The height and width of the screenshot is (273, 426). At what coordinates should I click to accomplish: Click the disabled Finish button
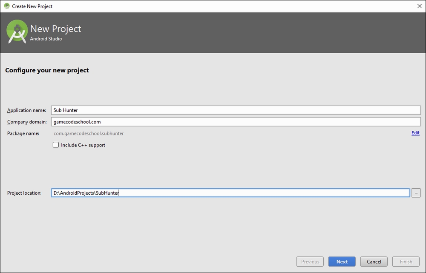point(406,262)
